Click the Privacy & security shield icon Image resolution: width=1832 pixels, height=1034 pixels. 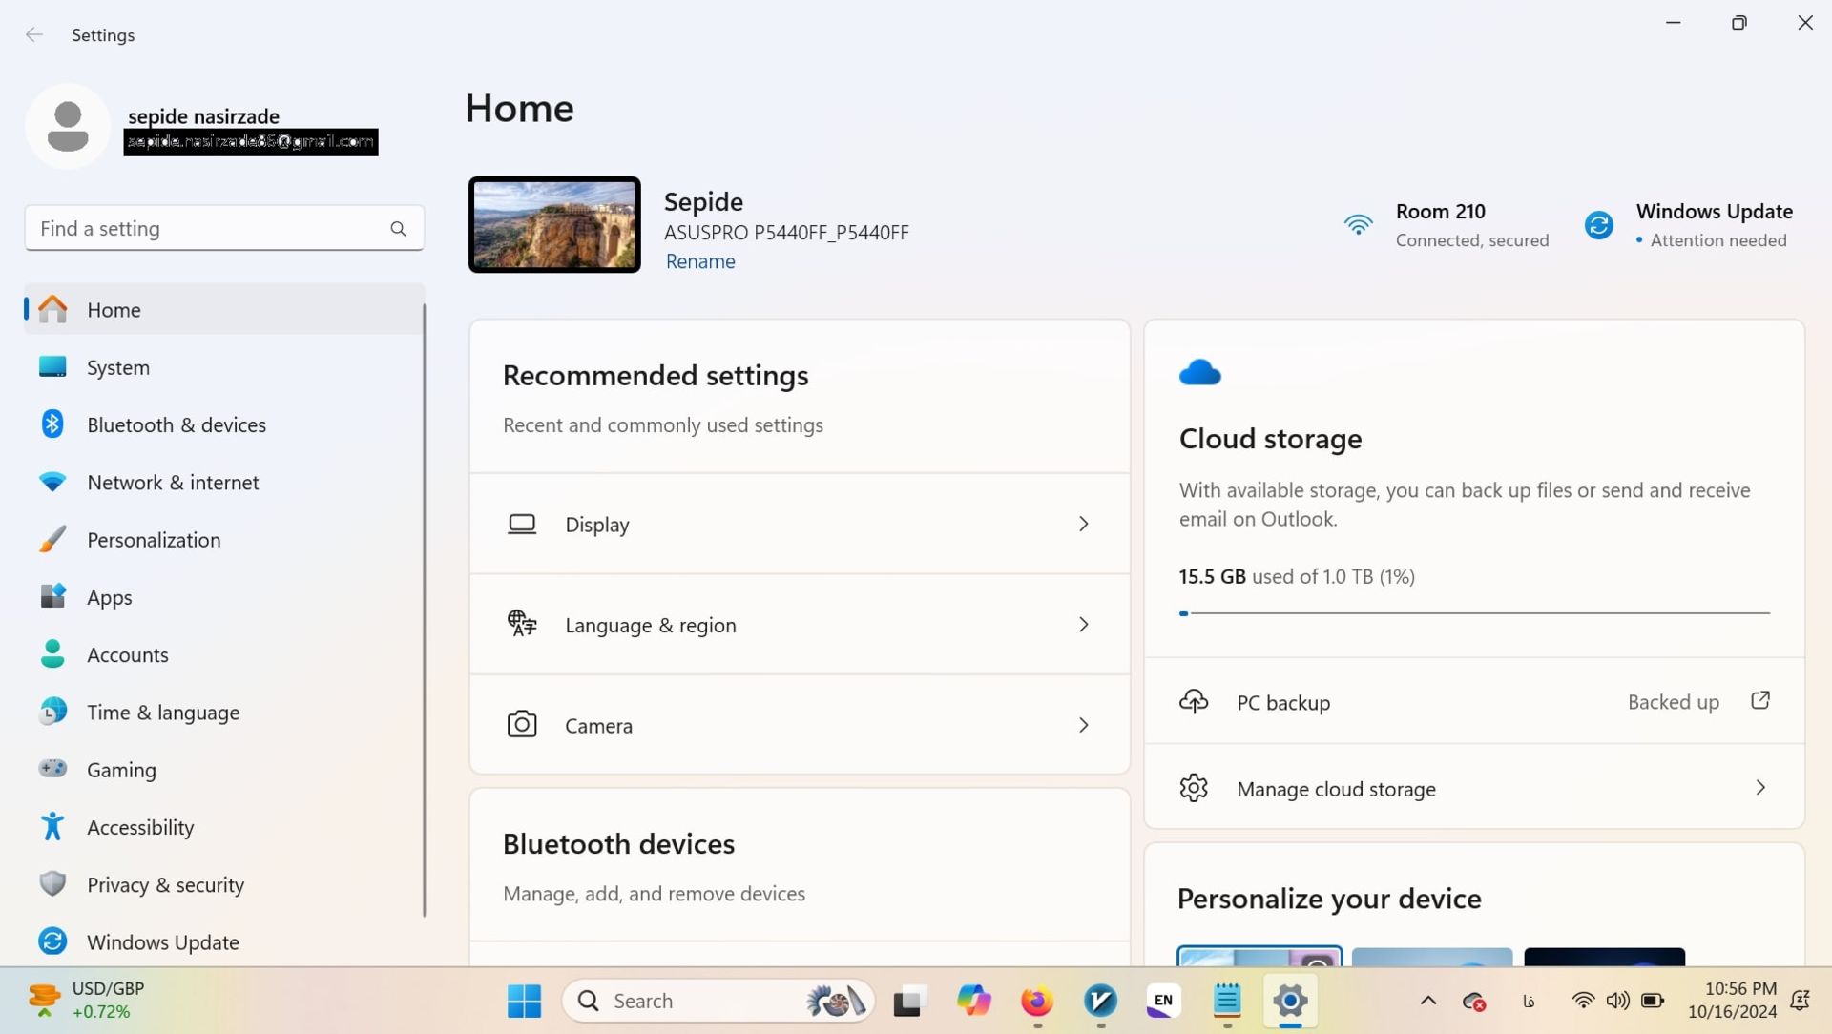52,884
